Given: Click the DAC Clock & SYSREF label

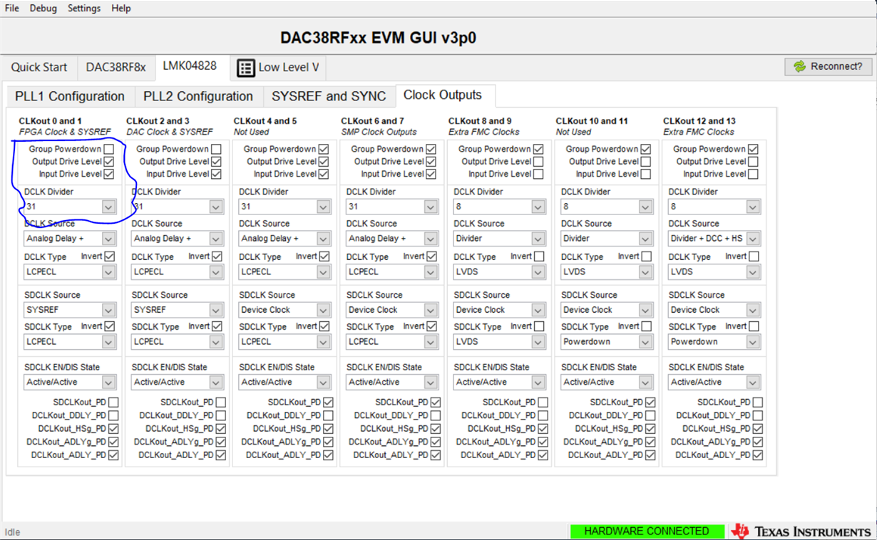Looking at the screenshot, I should coord(170,132).
